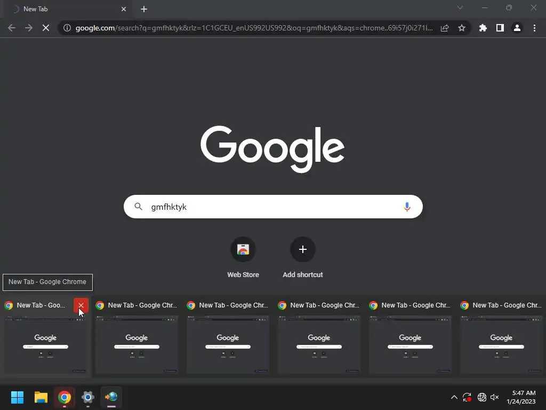Toggle the side panel
546x410 pixels.
click(x=500, y=28)
